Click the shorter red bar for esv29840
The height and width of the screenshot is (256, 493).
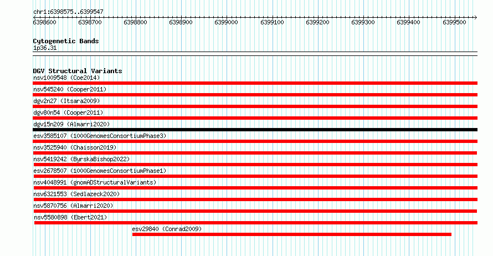(x=292, y=234)
